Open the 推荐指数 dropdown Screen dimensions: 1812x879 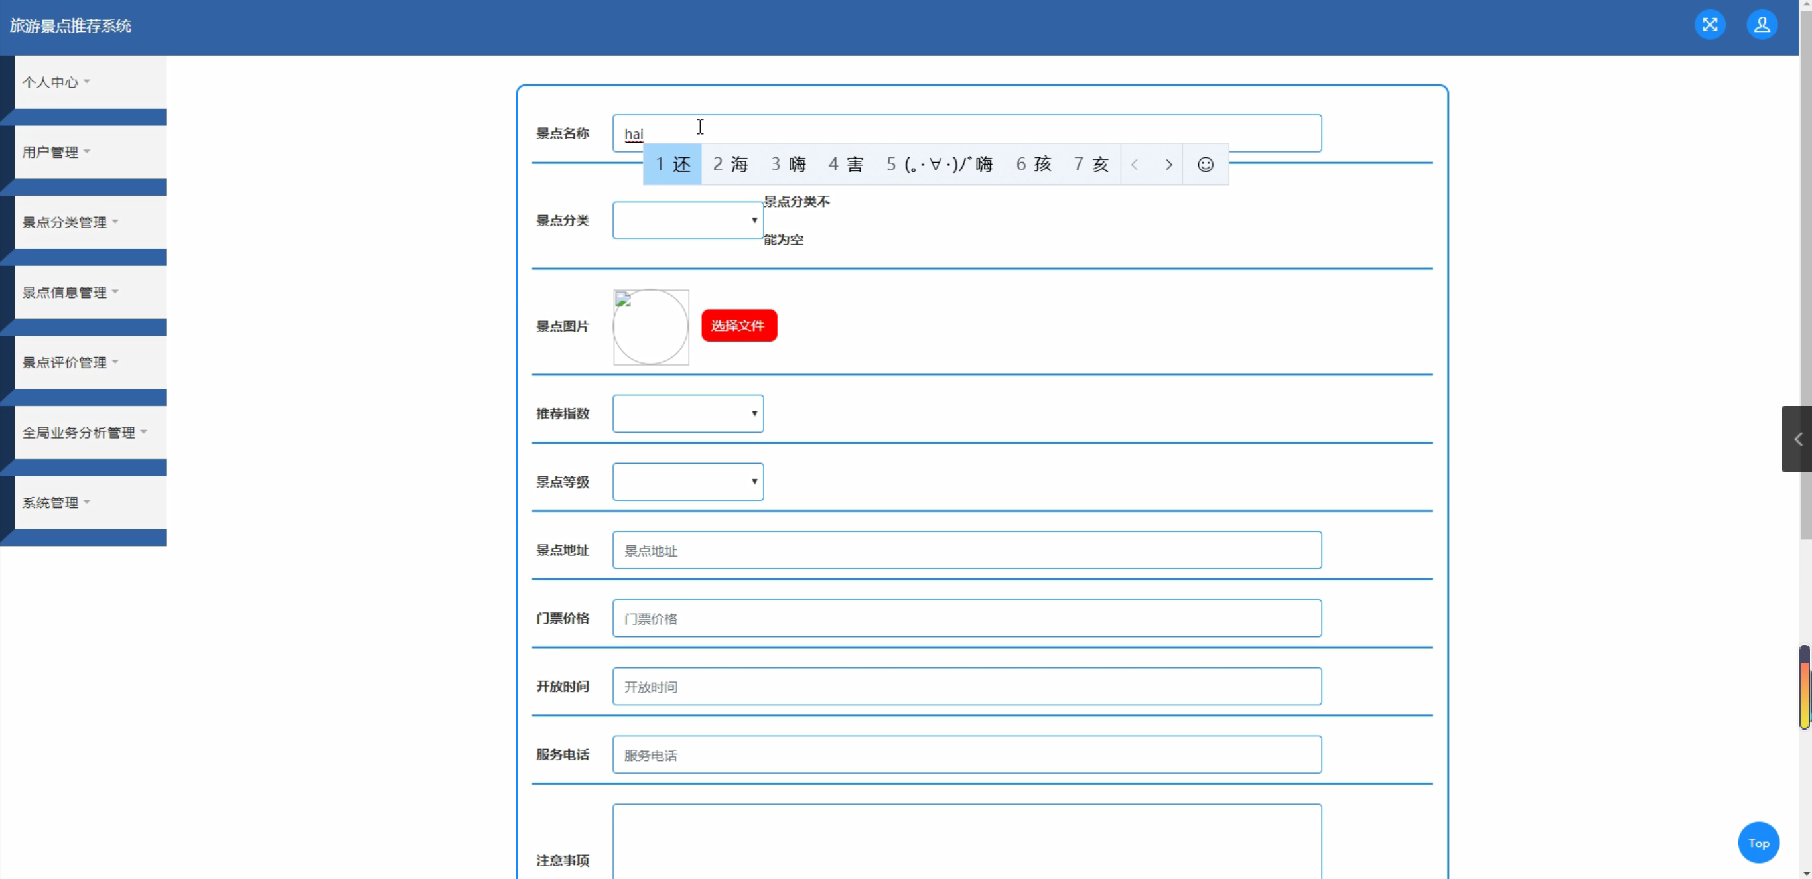tap(687, 413)
